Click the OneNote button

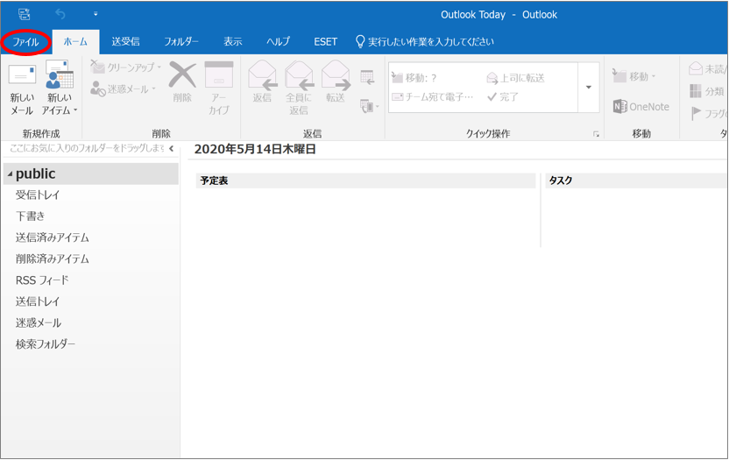[641, 107]
